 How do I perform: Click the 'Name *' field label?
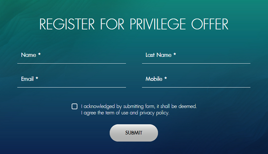click(31, 55)
